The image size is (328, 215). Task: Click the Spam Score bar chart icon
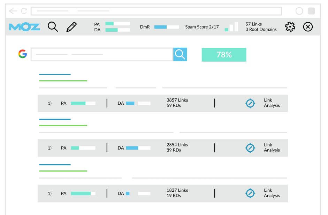[231, 27]
